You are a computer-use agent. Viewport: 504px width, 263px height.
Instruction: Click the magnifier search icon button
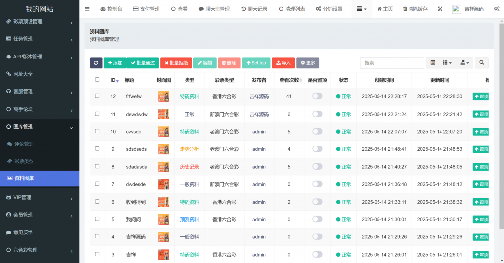pyautogui.click(x=482, y=63)
